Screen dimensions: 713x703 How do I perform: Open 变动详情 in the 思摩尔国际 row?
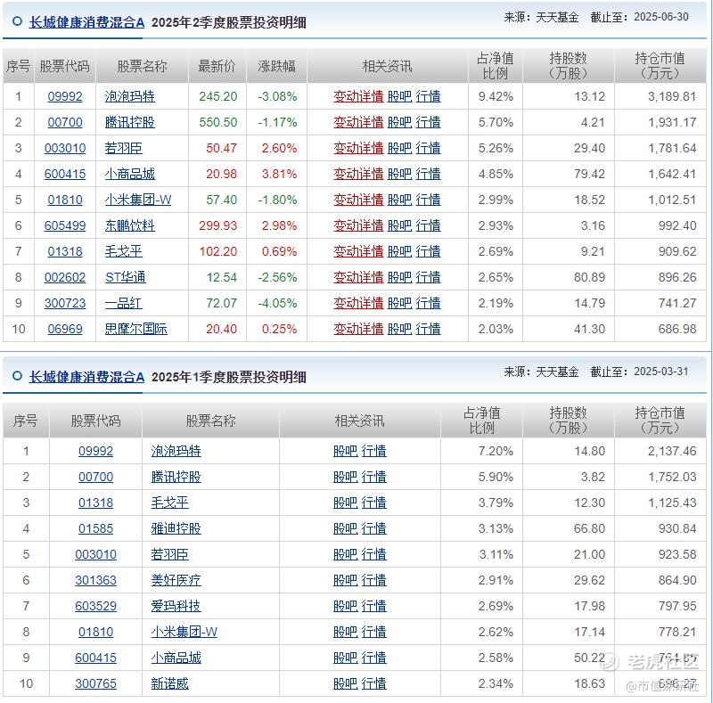point(358,329)
